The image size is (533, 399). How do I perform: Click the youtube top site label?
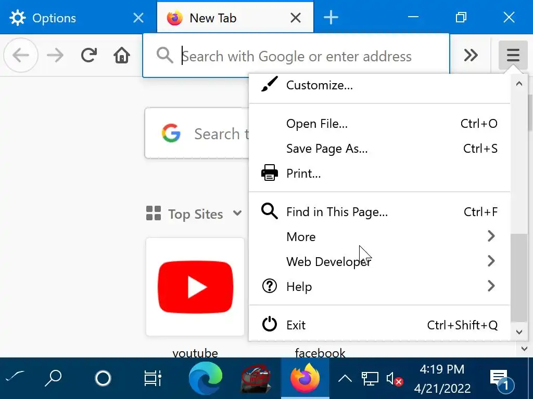pos(195,353)
